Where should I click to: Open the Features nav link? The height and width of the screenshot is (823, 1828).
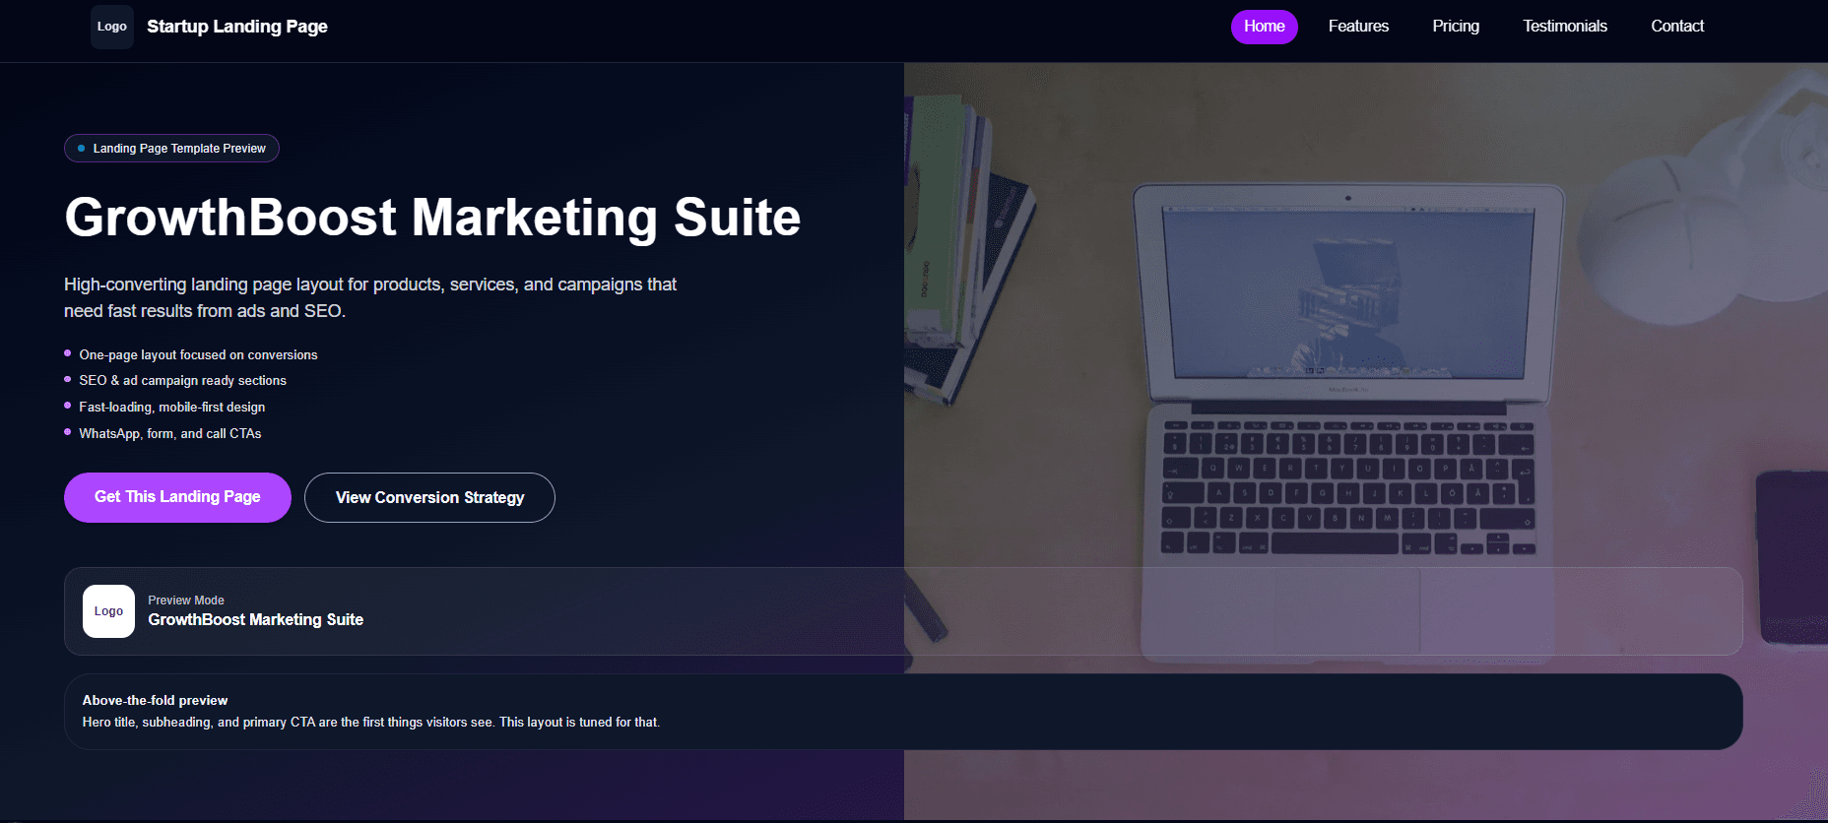coord(1358,27)
